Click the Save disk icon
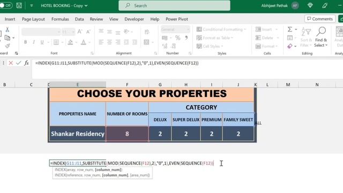 point(19,5)
